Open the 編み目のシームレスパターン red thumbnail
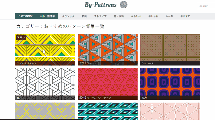 (x=107, y=84)
